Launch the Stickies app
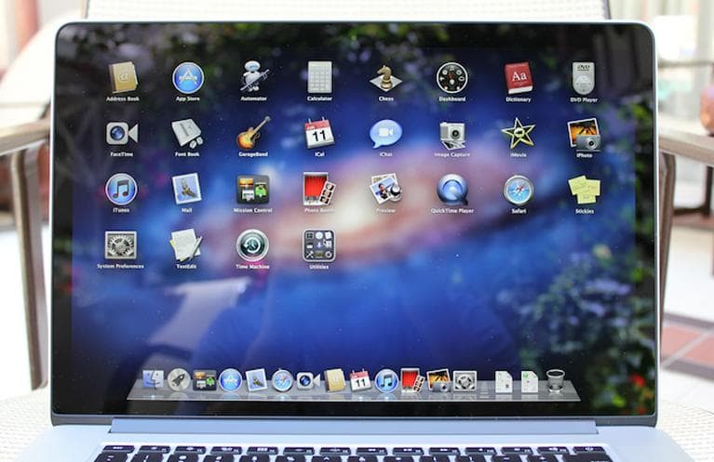The height and width of the screenshot is (462, 714). [585, 190]
